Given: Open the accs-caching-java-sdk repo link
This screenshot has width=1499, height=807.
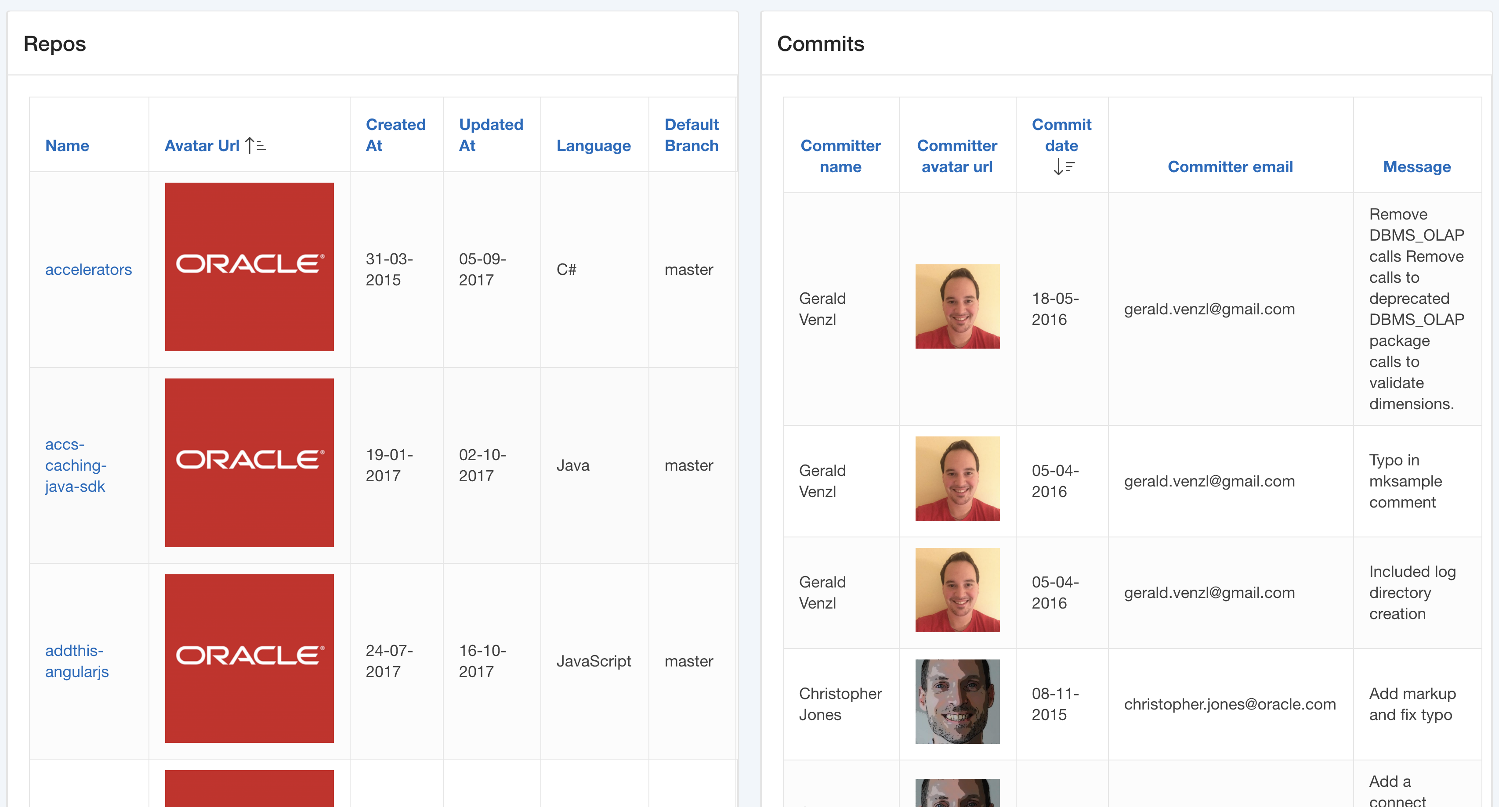Looking at the screenshot, I should (x=76, y=465).
